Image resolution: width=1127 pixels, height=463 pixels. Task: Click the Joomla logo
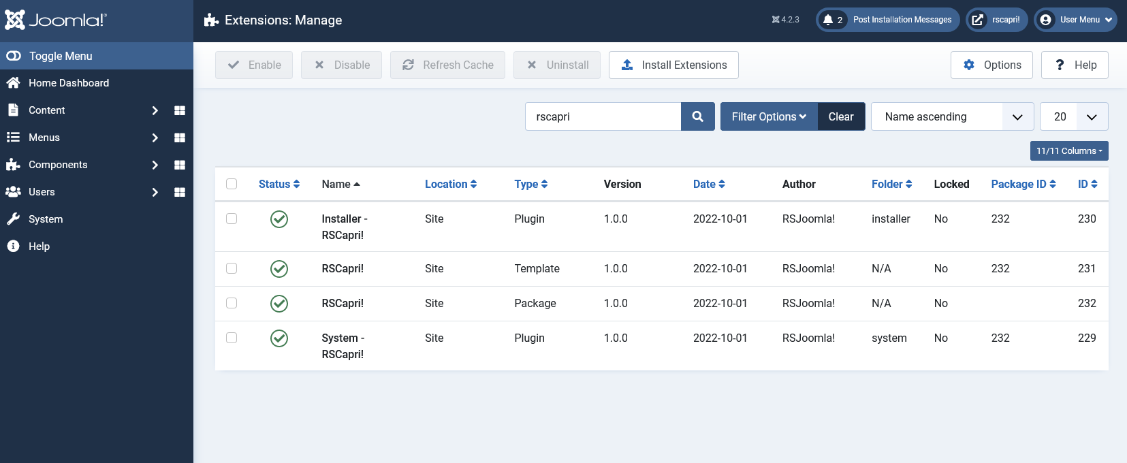point(56,20)
